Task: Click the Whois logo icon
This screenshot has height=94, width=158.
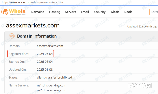Action: [13, 12]
